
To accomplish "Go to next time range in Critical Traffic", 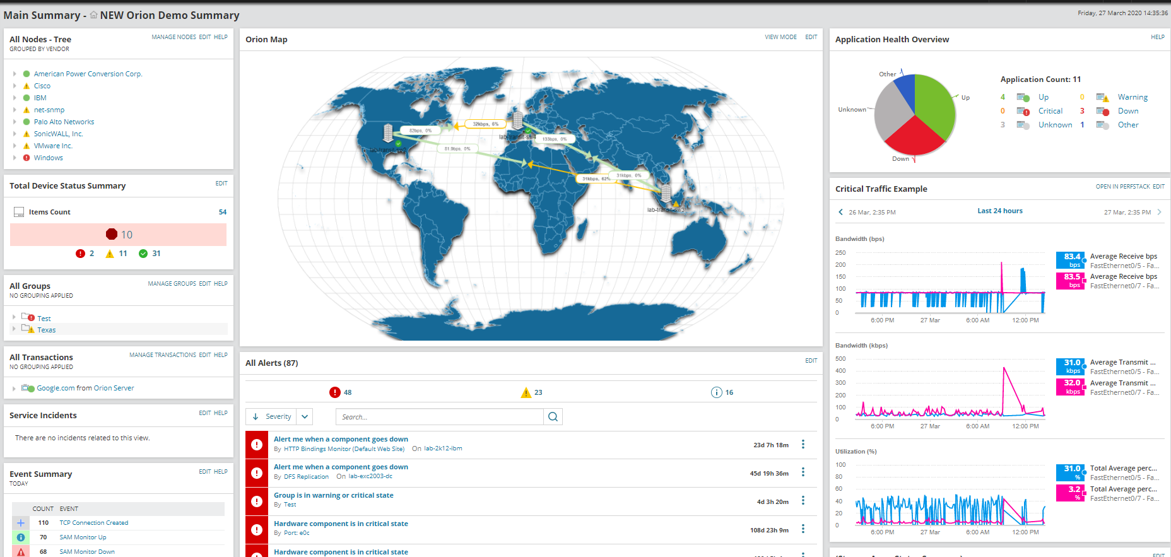I will pos(1160,212).
